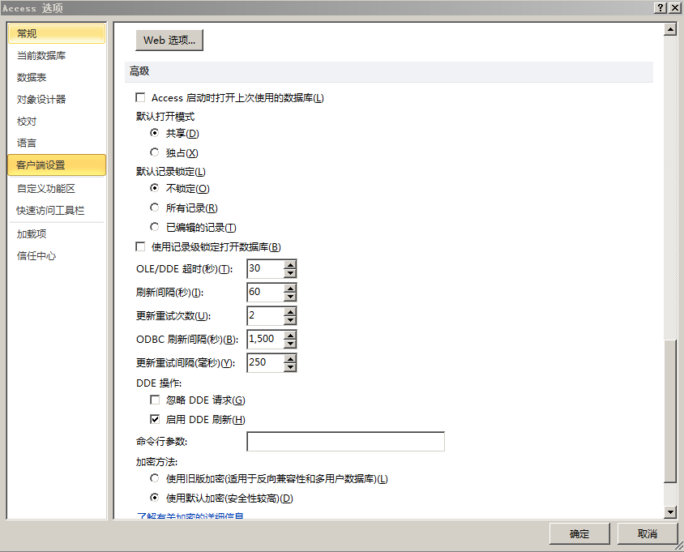Switch to the 信任中心 category
The width and height of the screenshot is (684, 552).
point(36,256)
